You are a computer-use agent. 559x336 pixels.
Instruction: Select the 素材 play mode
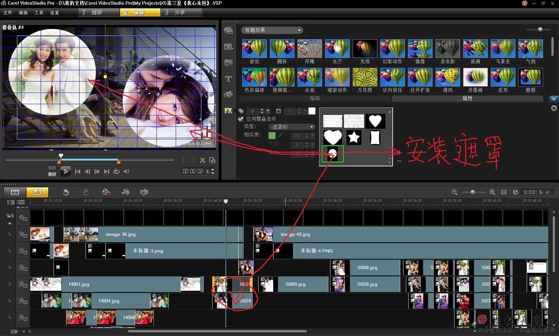52,174
